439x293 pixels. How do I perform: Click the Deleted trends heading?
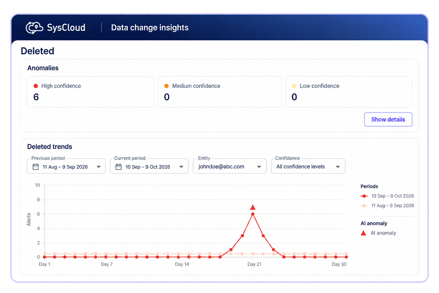pyautogui.click(x=50, y=146)
